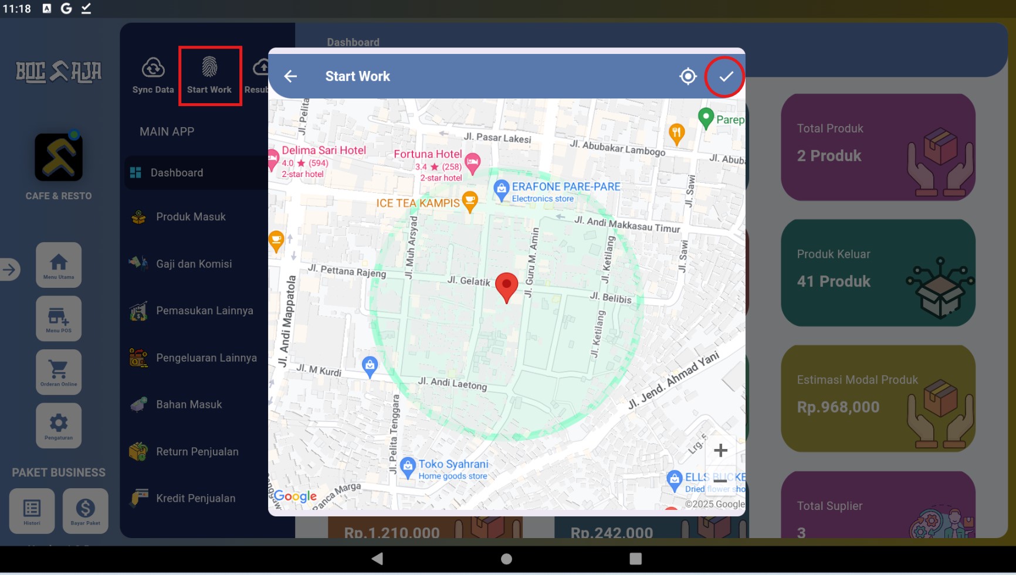Open the Estimasi Modal Produk card
The image size is (1016, 575).
point(878,399)
